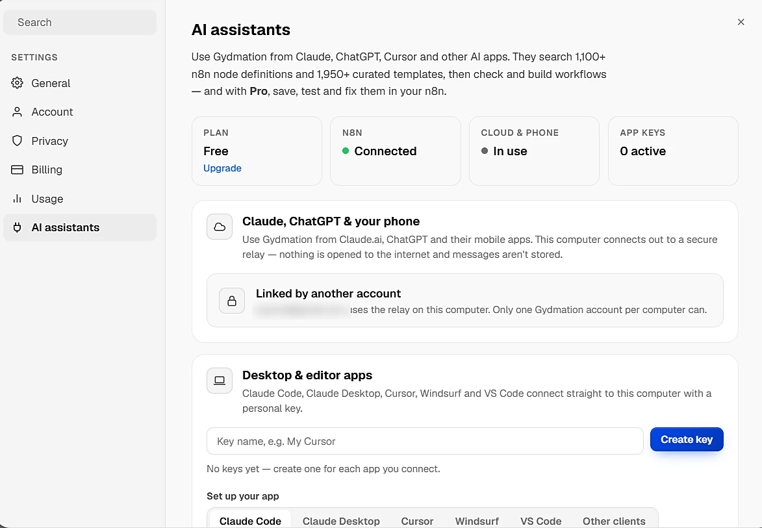Click the cloud icon beside Claude, ChatGPT & your phone
Viewport: 762px width, 528px height.
point(220,227)
